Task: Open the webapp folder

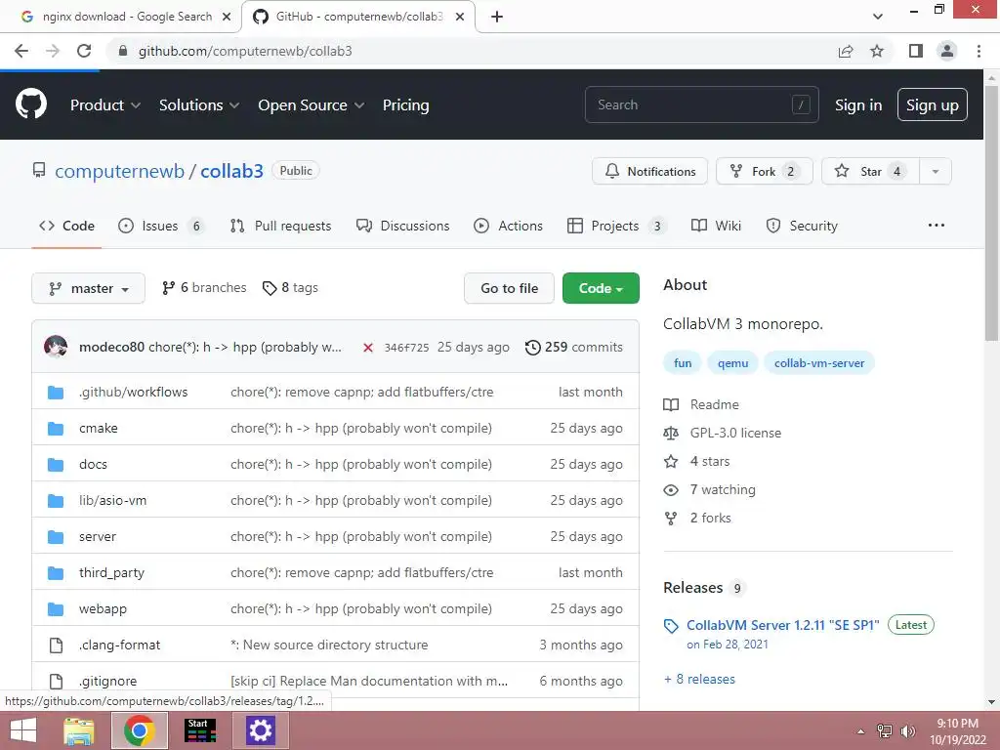Action: coord(103,609)
